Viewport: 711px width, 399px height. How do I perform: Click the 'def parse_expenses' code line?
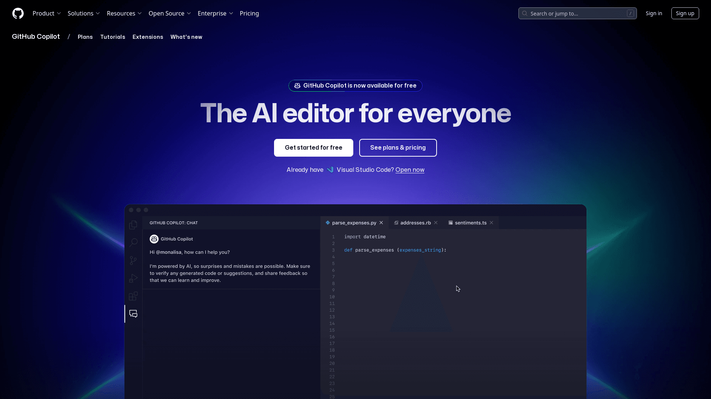tap(395, 250)
